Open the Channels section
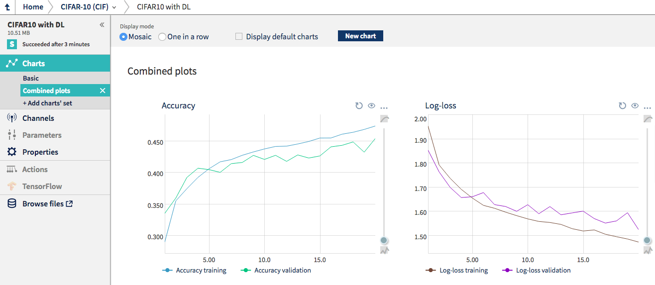Viewport: 655px width, 285px height. coord(38,118)
